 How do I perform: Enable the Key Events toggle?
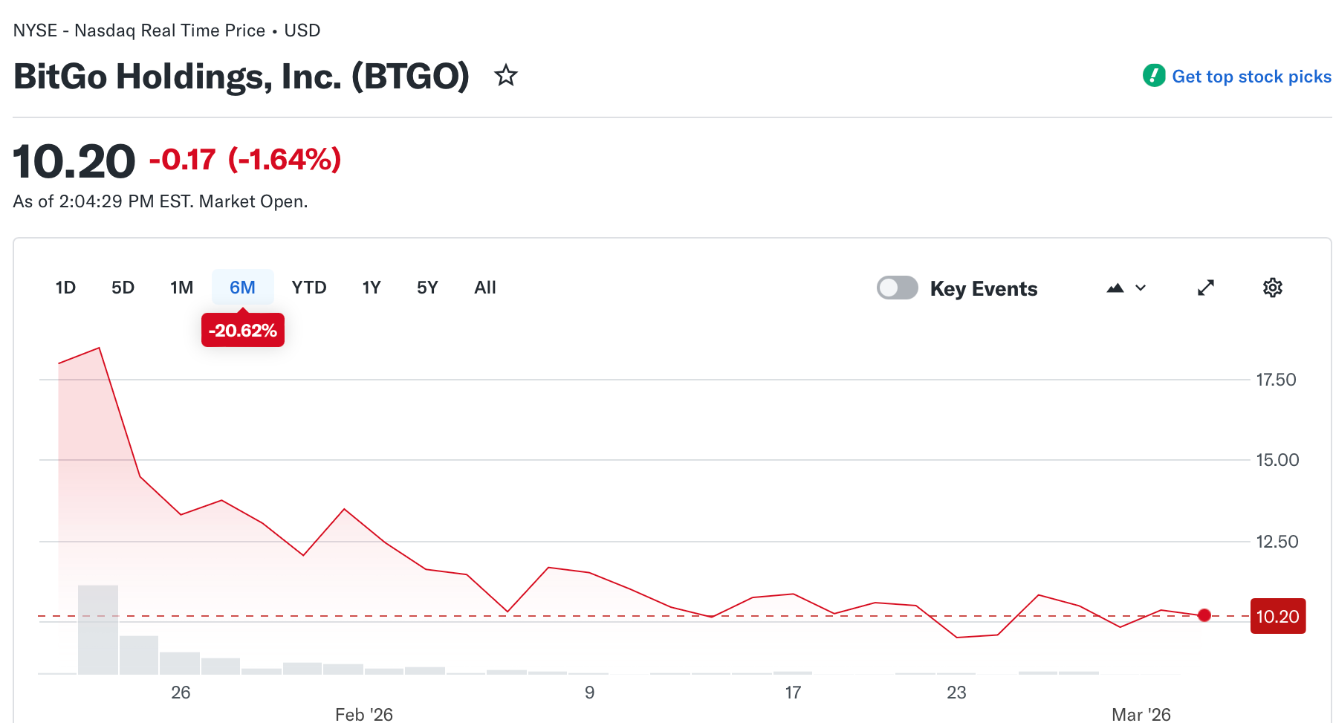[897, 288]
